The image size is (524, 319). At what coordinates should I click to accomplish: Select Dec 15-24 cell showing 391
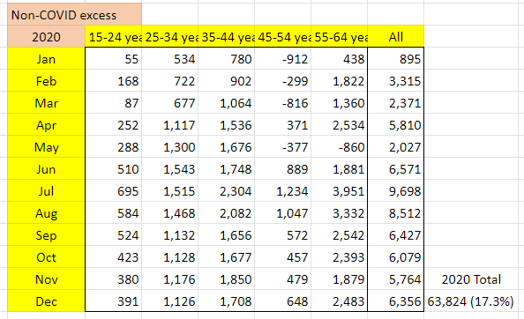(x=113, y=301)
